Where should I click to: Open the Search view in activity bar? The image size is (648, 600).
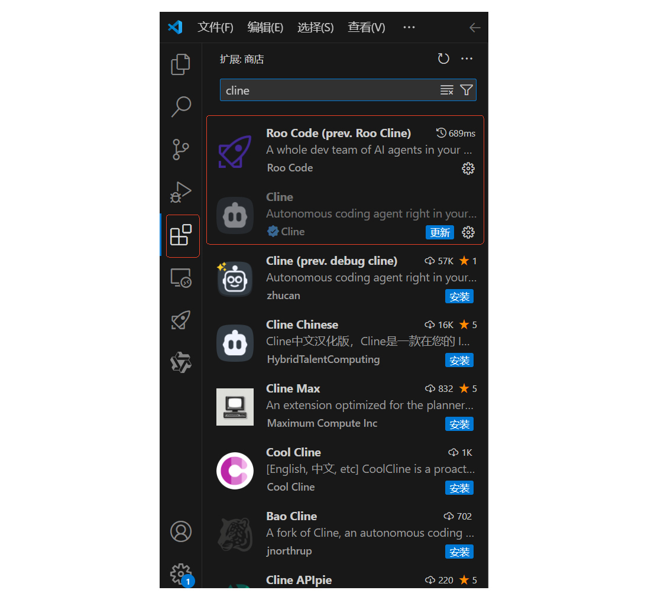(x=180, y=106)
